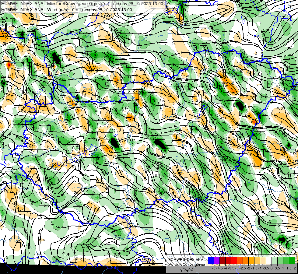Viewport: 298px width, 274px height.
Task: Pick the pale peach swatch from -1 to -0.5
Action: coord(263,261)
